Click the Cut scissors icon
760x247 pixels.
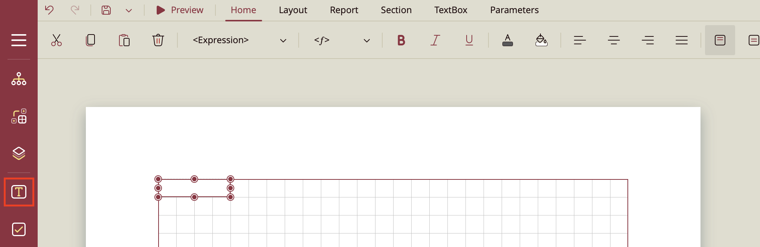point(56,40)
